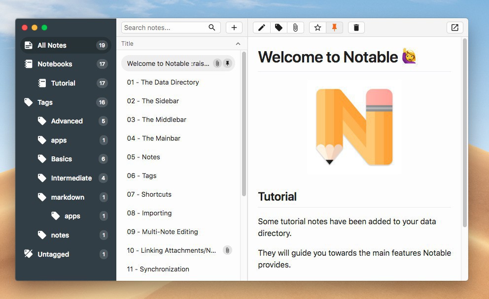Click the plus button to create note
489x299 pixels.
click(x=234, y=28)
